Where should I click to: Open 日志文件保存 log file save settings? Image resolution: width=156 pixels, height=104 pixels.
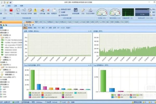tap(90, 11)
